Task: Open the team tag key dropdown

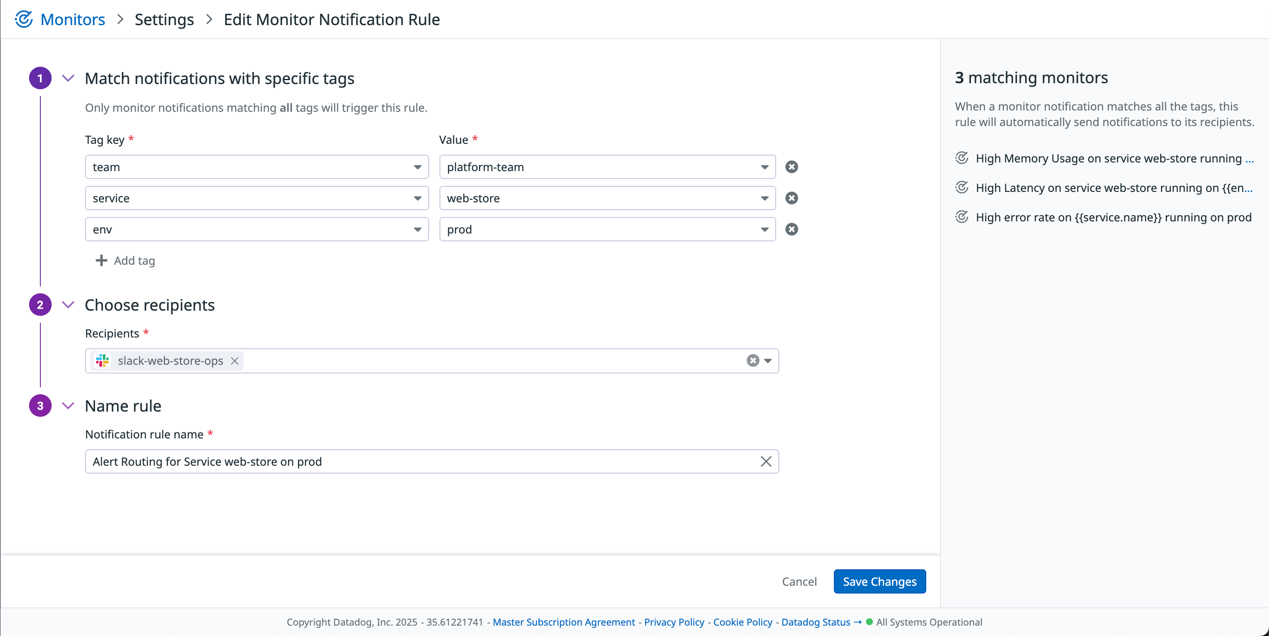Action: click(417, 167)
